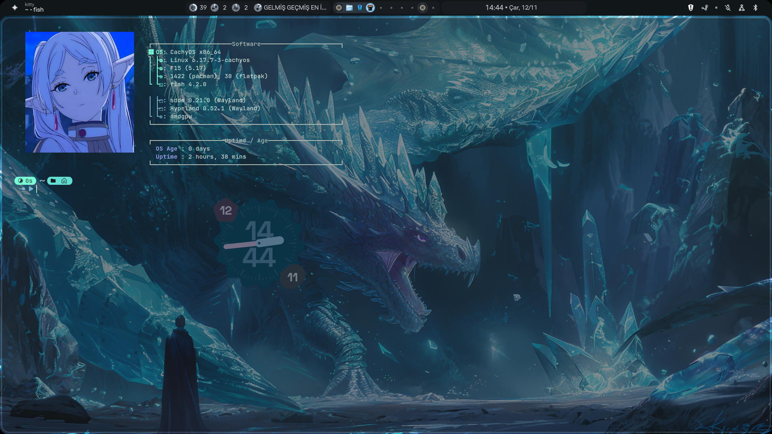Click the CPU chip usage icon

tap(193, 8)
